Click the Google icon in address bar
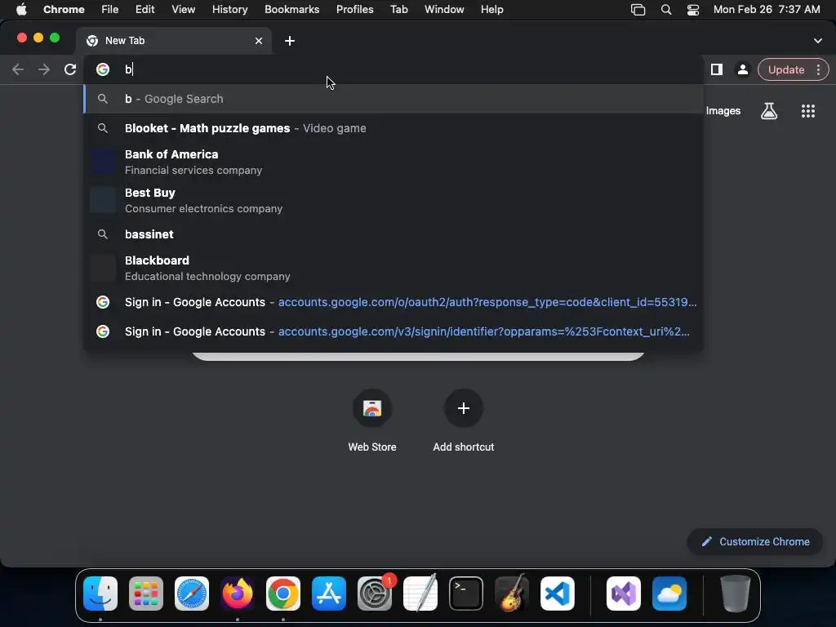The height and width of the screenshot is (627, 836). click(x=103, y=69)
